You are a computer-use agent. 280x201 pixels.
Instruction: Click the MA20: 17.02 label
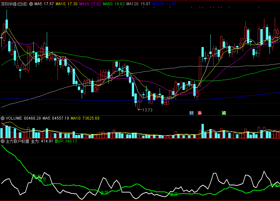tap(90, 4)
